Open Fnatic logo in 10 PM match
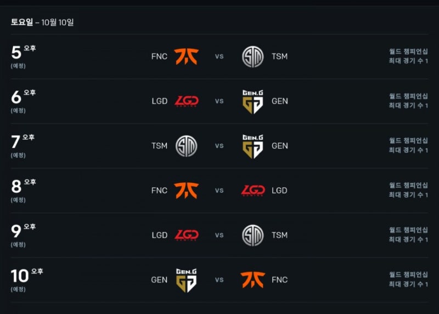 pyautogui.click(x=253, y=280)
